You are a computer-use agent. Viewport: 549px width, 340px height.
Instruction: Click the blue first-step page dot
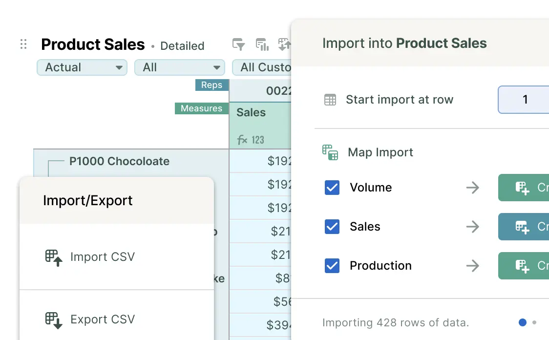[523, 322]
